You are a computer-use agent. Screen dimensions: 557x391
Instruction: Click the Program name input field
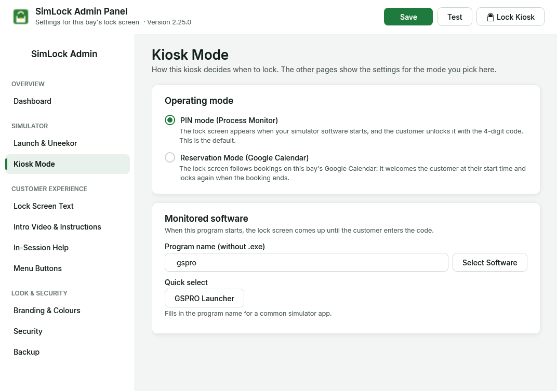(x=306, y=262)
